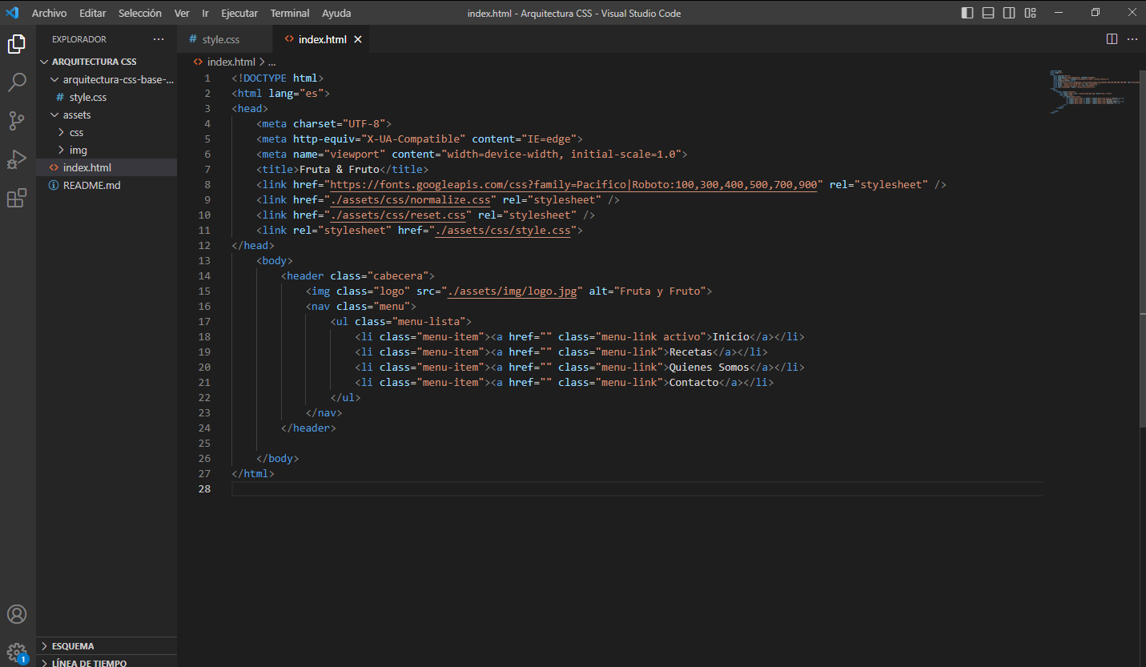Open the Accounts menu icon

tap(17, 614)
